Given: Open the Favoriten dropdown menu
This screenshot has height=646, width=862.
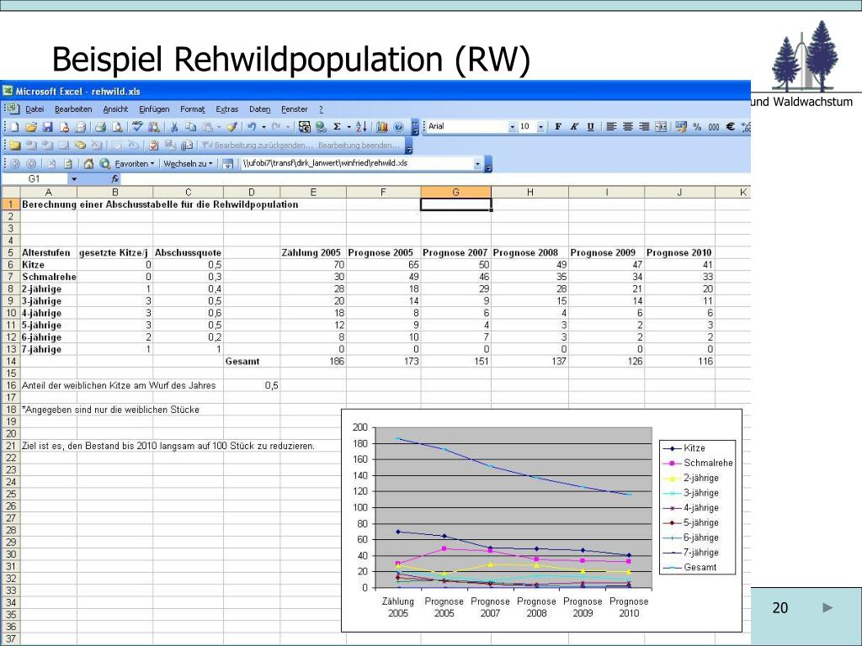Looking at the screenshot, I should pos(134,164).
